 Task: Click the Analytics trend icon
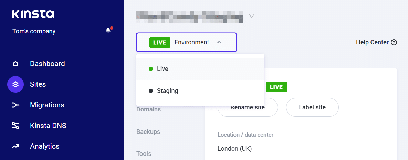(15, 146)
